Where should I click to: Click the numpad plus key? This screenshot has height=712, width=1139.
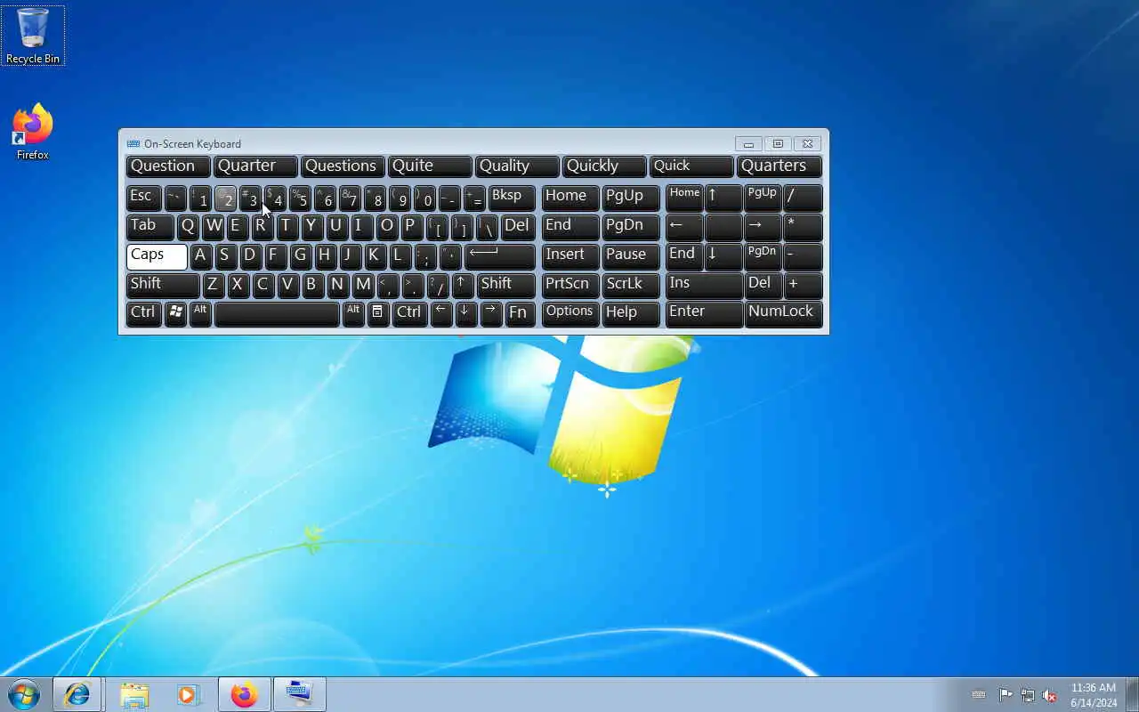[803, 286]
